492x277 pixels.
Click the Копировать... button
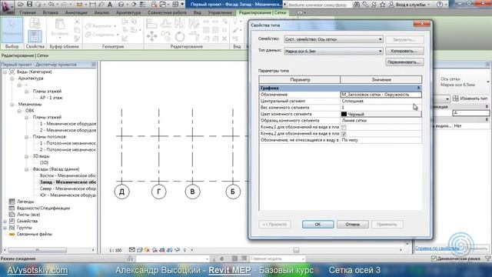click(x=404, y=51)
